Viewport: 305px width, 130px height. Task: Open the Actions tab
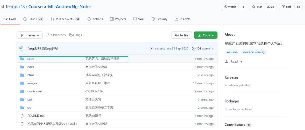coord(95,19)
